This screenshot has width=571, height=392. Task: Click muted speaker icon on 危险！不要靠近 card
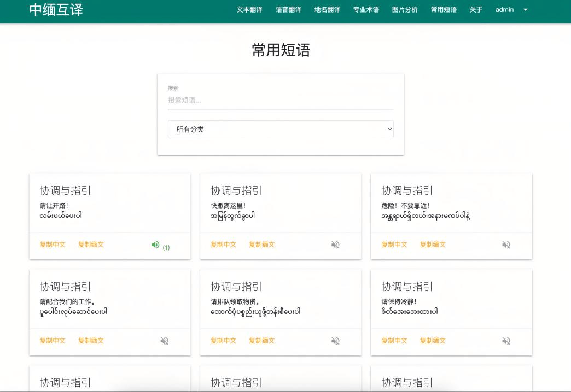click(x=506, y=245)
